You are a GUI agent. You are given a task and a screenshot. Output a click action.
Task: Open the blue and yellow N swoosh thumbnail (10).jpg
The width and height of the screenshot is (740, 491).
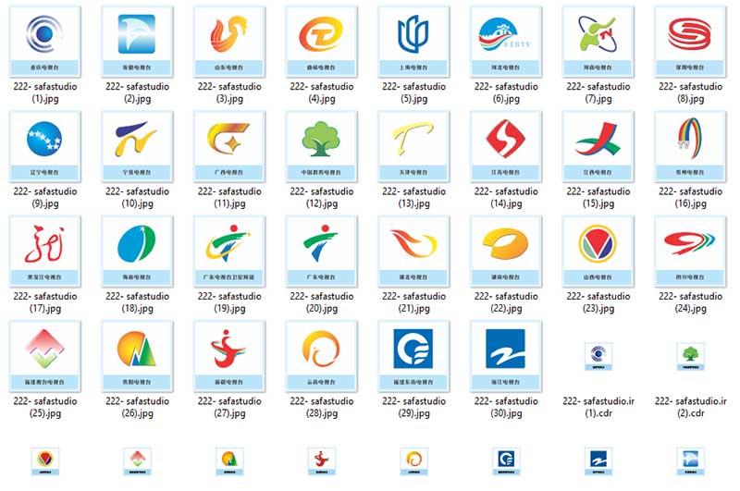click(137, 147)
